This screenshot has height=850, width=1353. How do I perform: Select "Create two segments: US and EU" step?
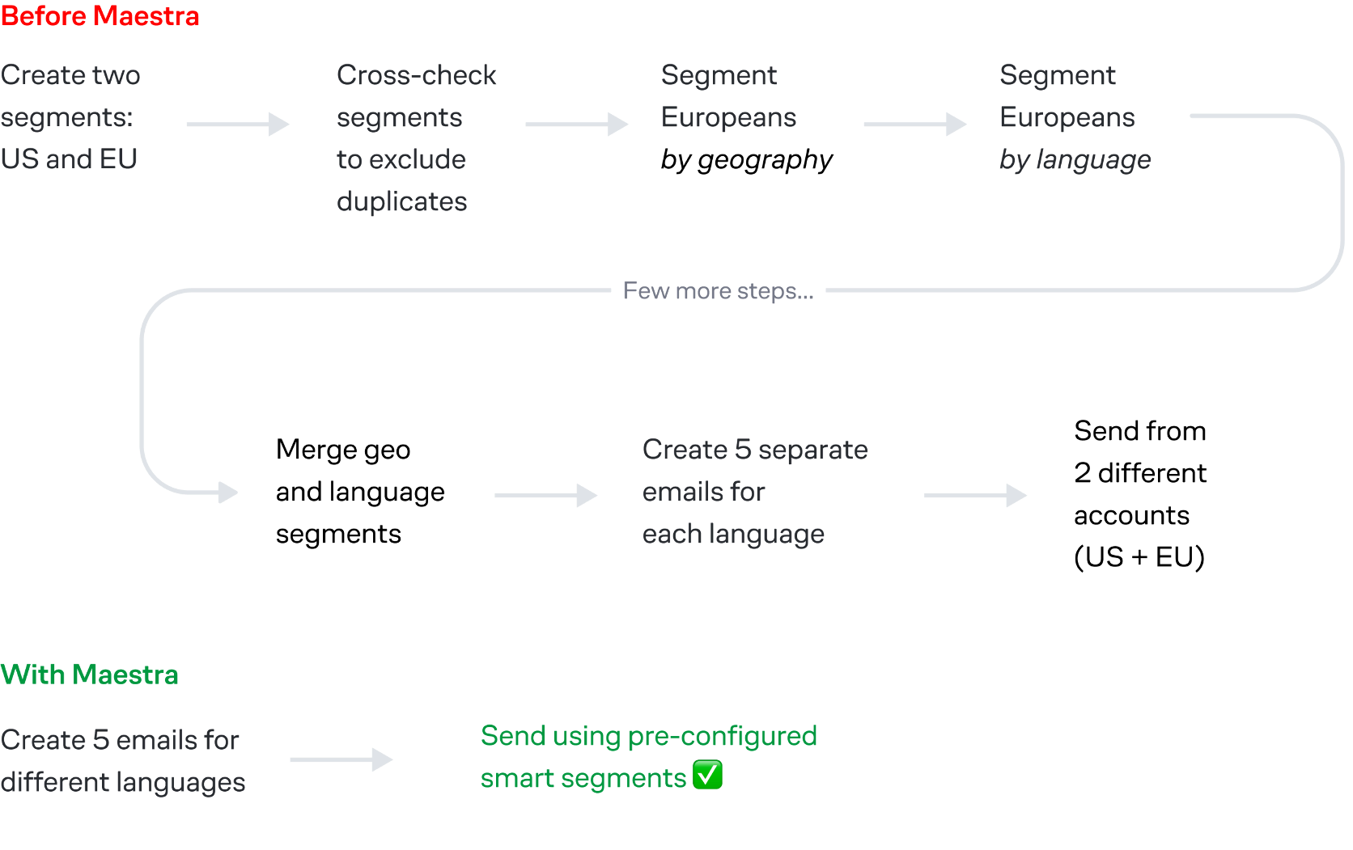[x=70, y=117]
